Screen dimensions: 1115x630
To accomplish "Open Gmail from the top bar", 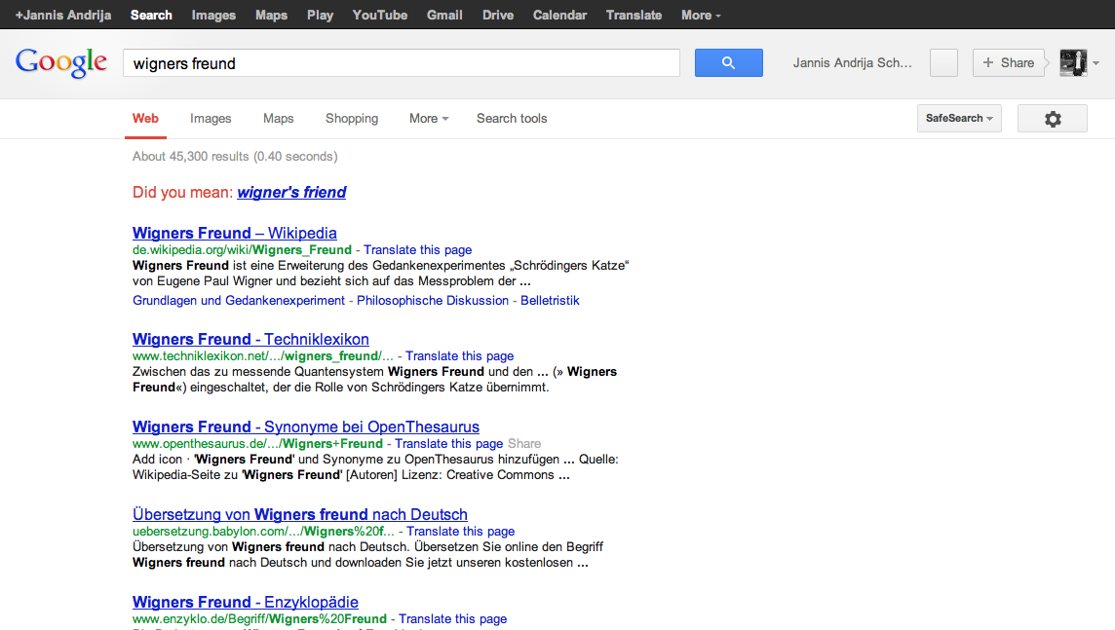I will [444, 15].
